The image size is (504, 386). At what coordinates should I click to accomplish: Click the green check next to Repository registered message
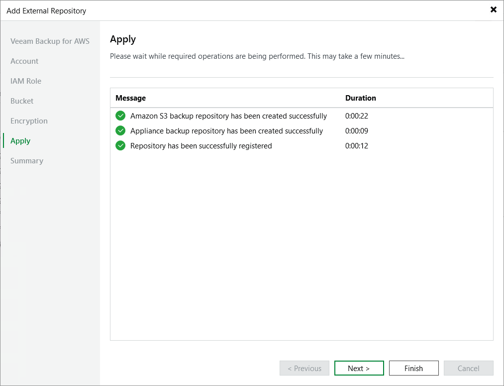click(120, 146)
